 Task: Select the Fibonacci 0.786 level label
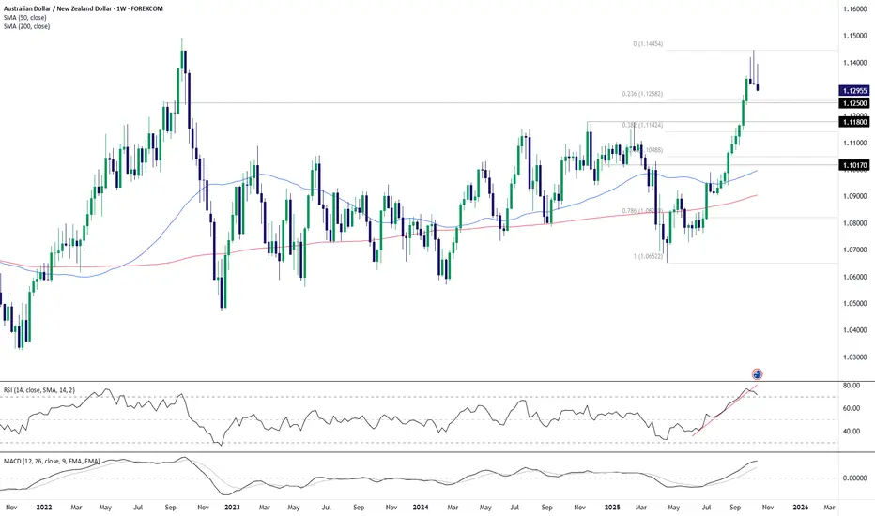click(x=642, y=211)
